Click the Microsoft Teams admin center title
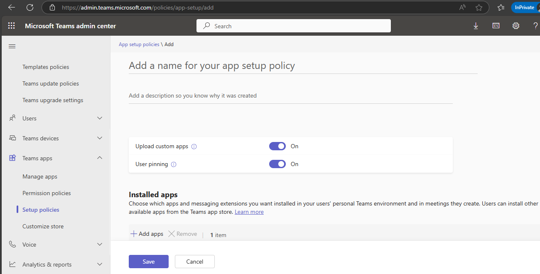540x274 pixels. coord(71,26)
